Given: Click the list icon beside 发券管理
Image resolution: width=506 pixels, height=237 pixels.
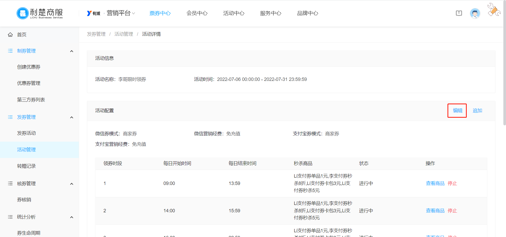Looking at the screenshot, I should tap(10, 117).
